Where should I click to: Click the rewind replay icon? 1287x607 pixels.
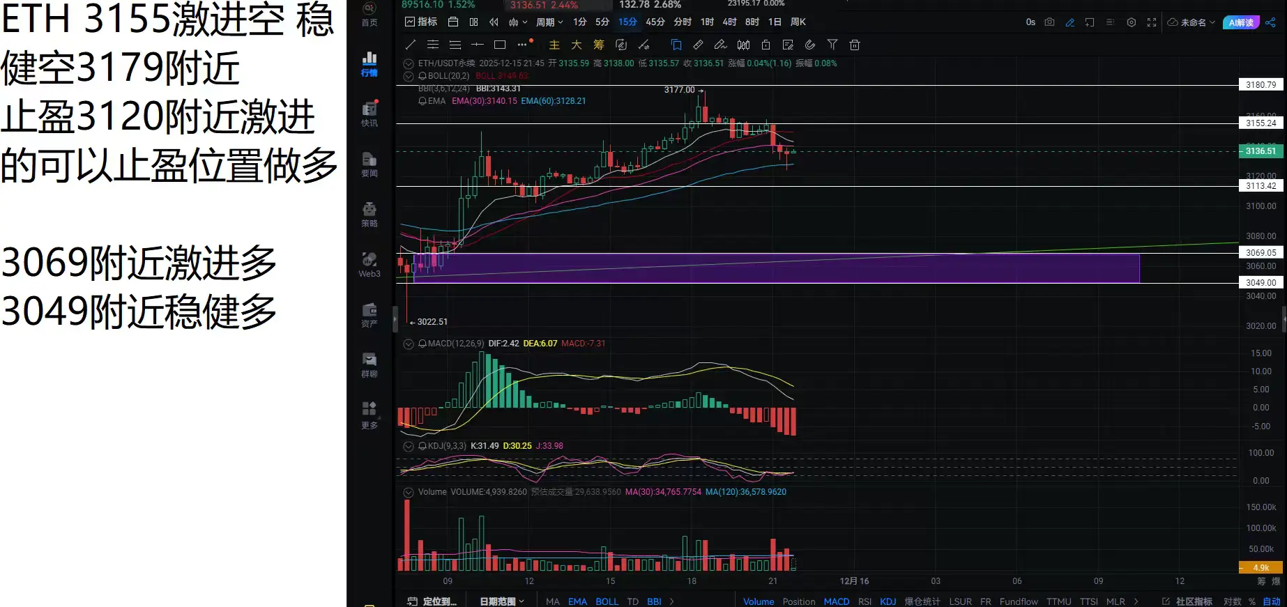tap(494, 22)
